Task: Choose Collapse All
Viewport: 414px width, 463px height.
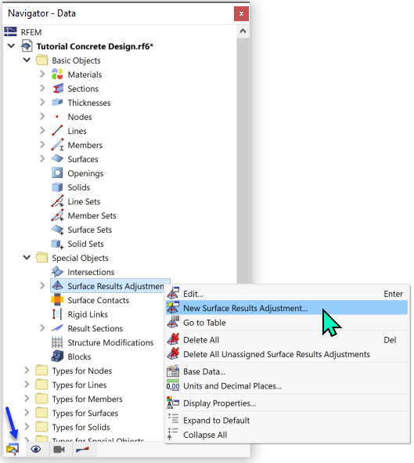Action: click(287, 435)
